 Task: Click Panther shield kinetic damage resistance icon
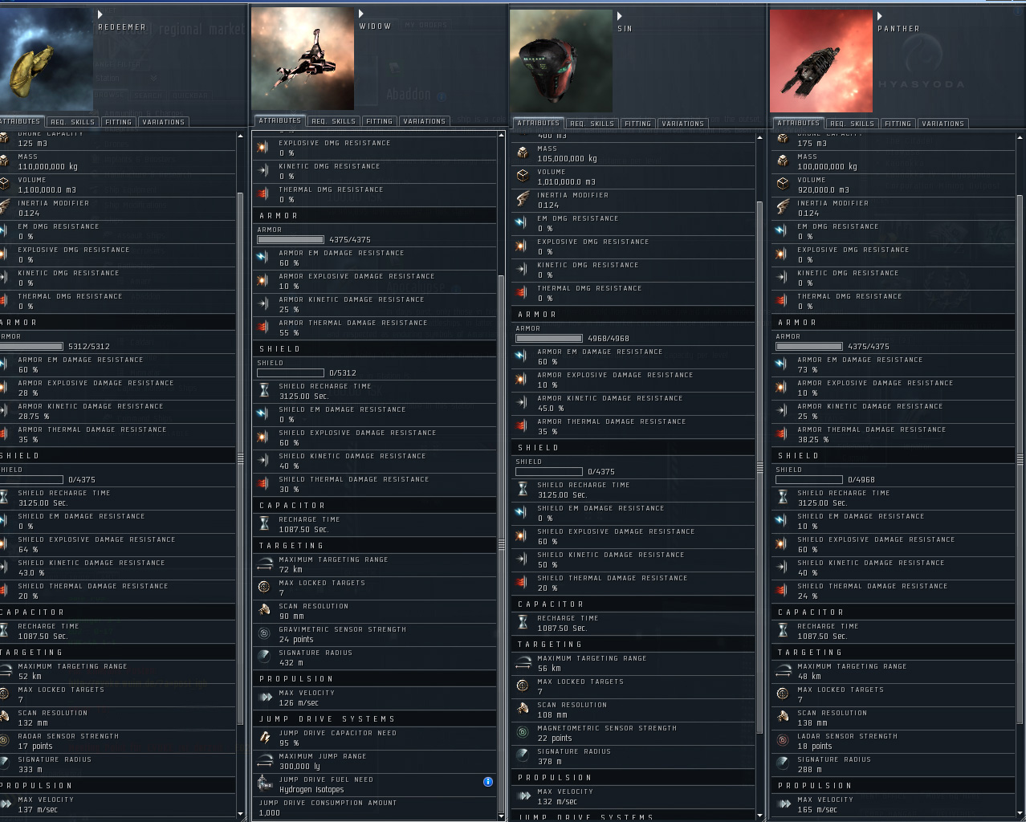point(781,568)
